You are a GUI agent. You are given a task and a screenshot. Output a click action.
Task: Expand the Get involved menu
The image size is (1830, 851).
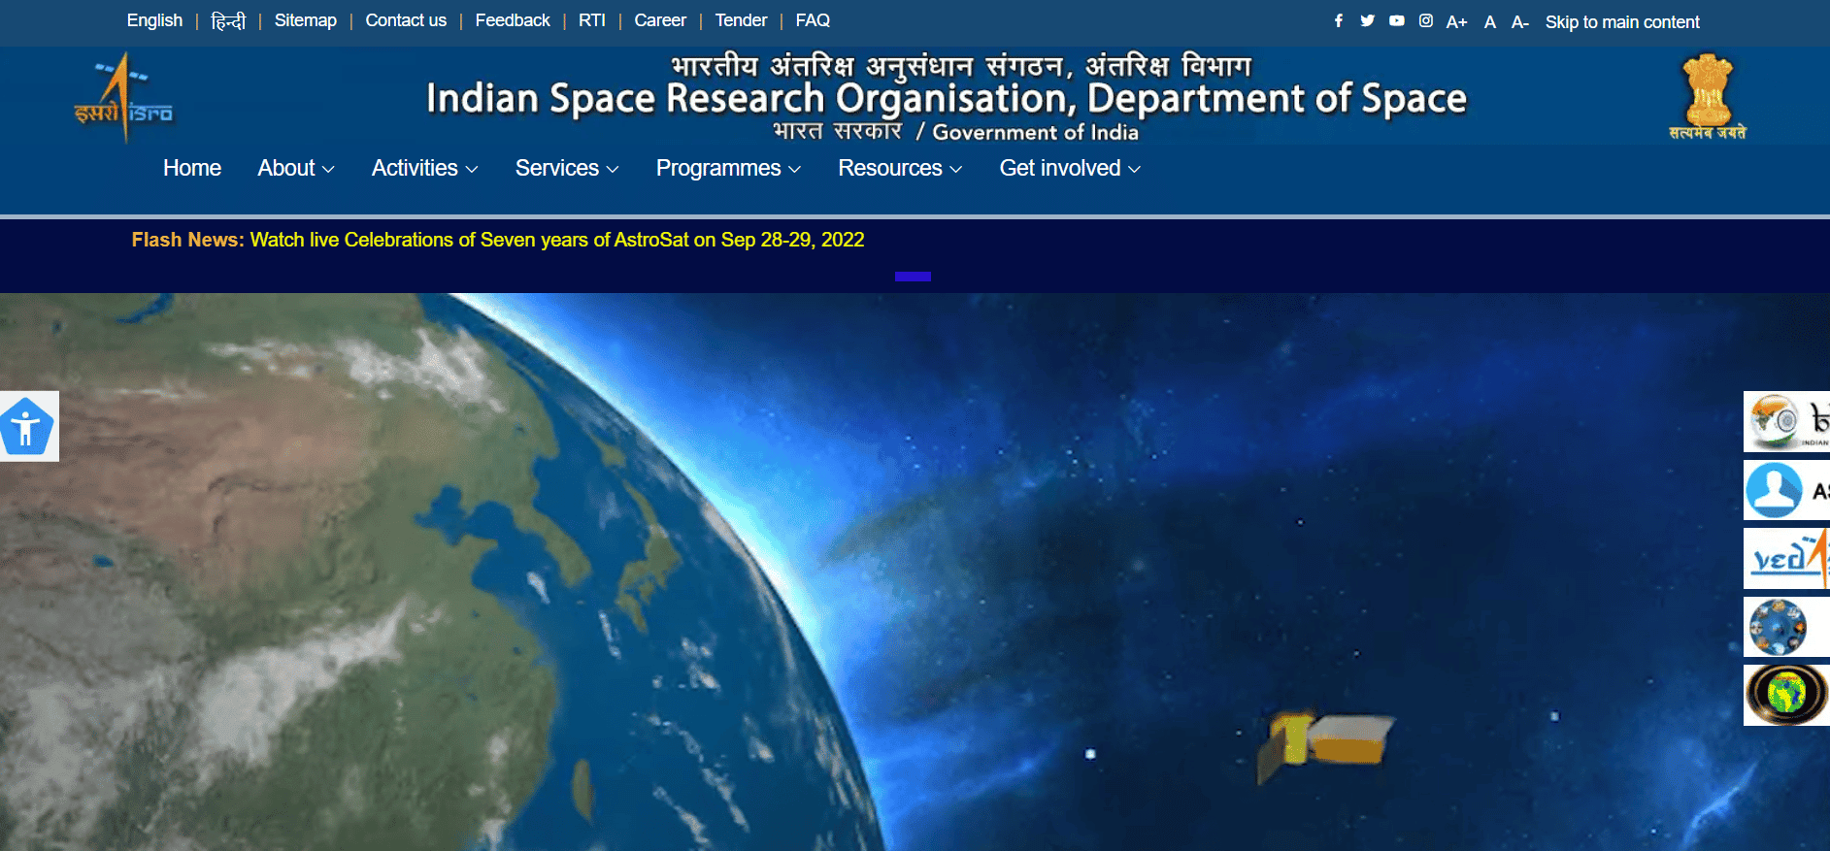(1070, 168)
